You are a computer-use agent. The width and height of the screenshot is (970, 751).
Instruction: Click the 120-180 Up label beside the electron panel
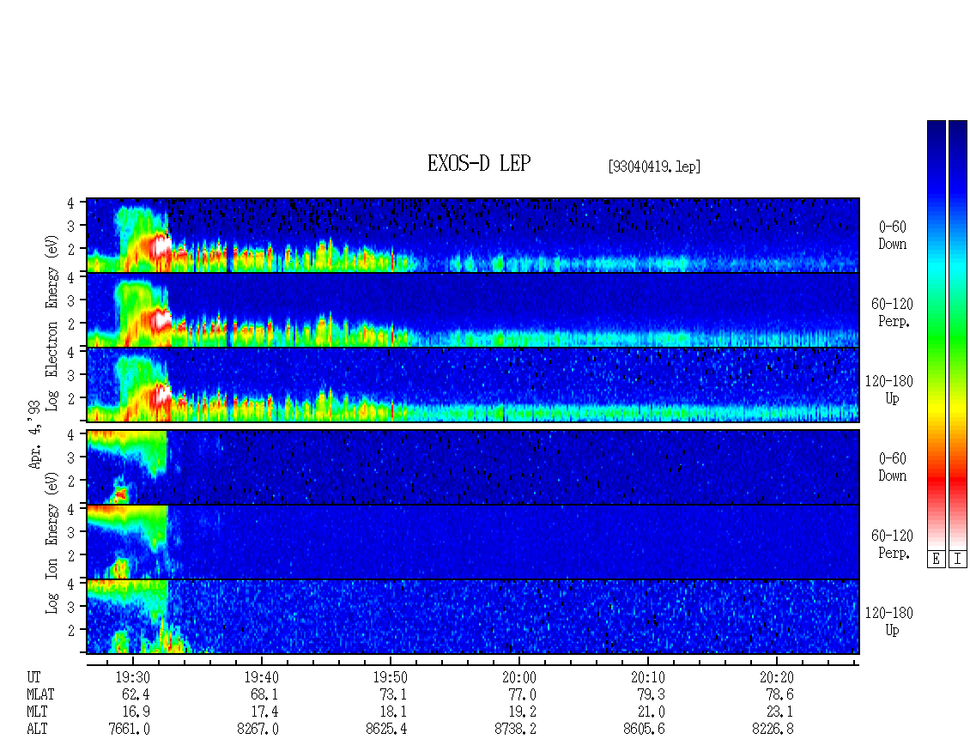click(888, 390)
